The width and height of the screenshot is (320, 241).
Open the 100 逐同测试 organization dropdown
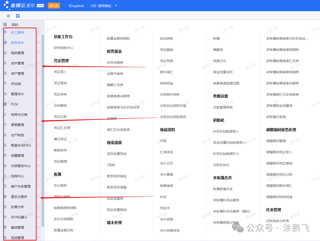(116, 6)
